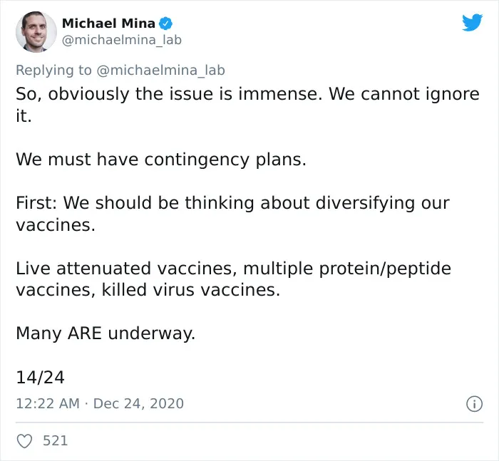Click the 521 likes count

pyautogui.click(x=56, y=440)
